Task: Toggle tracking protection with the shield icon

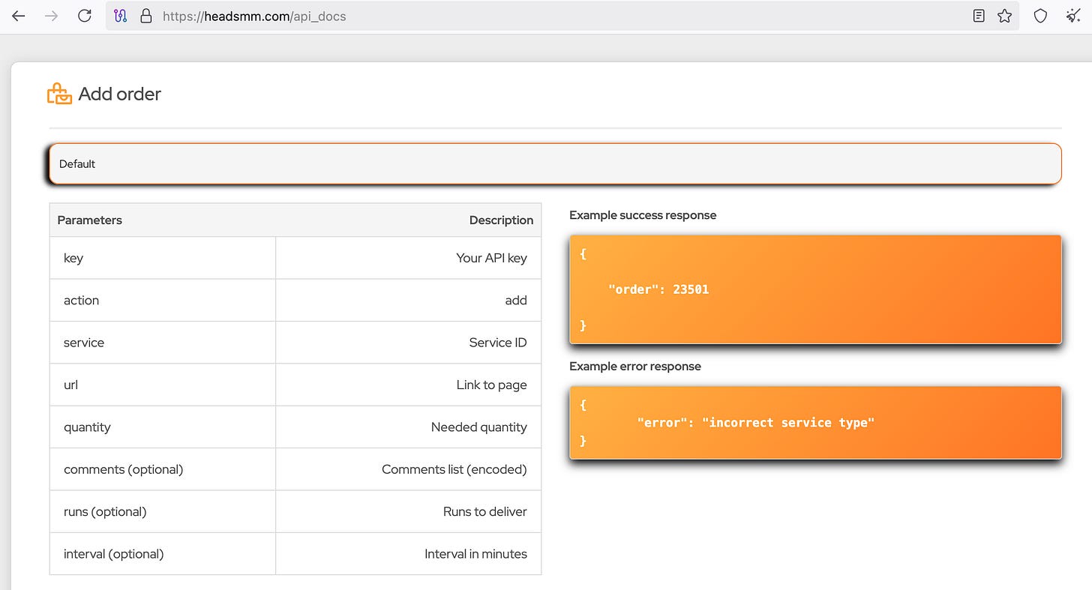Action: [1040, 16]
